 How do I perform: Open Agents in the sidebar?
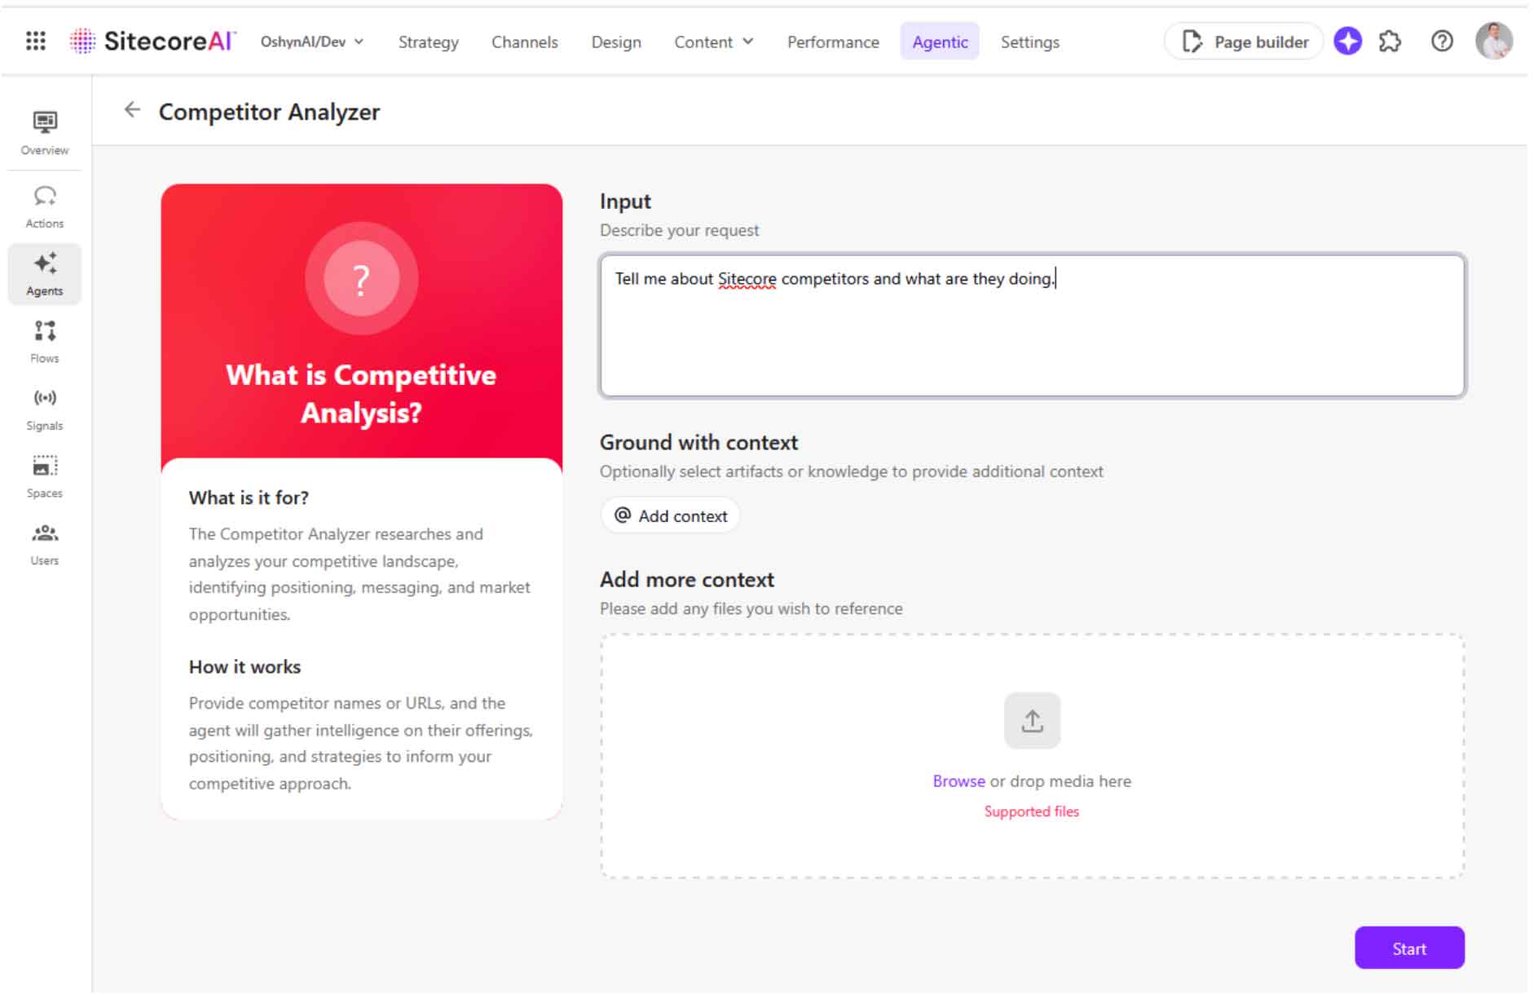click(x=45, y=274)
